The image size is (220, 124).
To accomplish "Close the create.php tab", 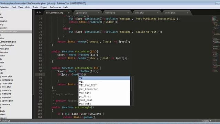I will [187, 13].
